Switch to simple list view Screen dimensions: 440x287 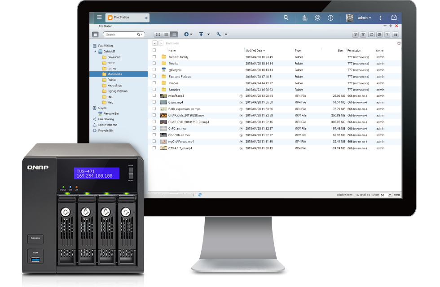[x=166, y=35]
